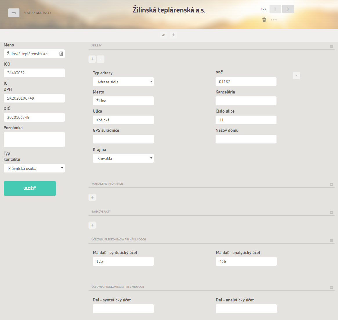Open the Typ kontaktu dropdown
Image resolution: width=338 pixels, height=320 pixels.
point(34,168)
